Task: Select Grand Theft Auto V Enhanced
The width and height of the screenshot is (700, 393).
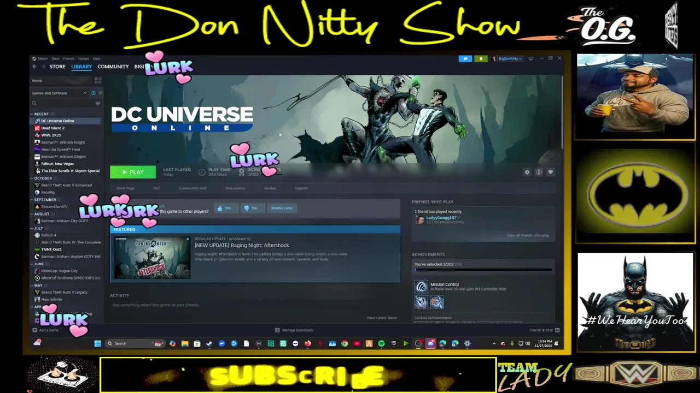Action: pyautogui.click(x=66, y=185)
